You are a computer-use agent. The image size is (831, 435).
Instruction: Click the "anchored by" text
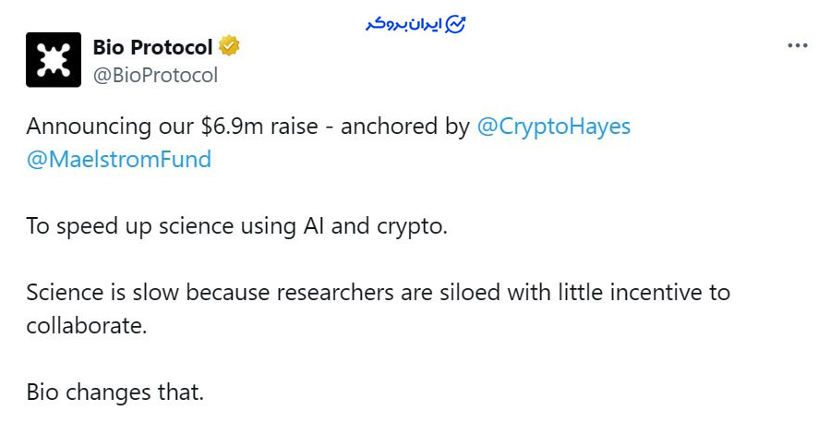point(405,127)
